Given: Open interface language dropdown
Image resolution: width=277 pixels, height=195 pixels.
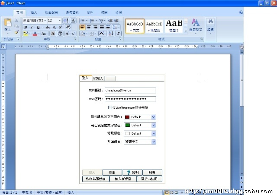Looking at the screenshot, I should [x=153, y=142].
